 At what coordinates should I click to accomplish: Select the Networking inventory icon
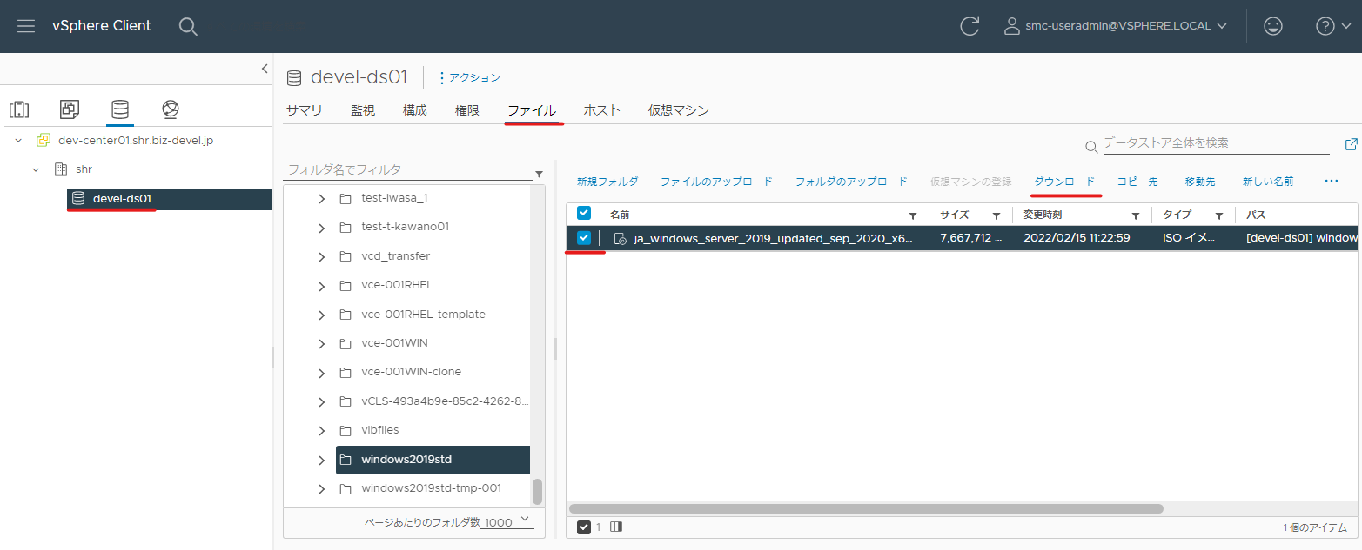pyautogui.click(x=171, y=109)
